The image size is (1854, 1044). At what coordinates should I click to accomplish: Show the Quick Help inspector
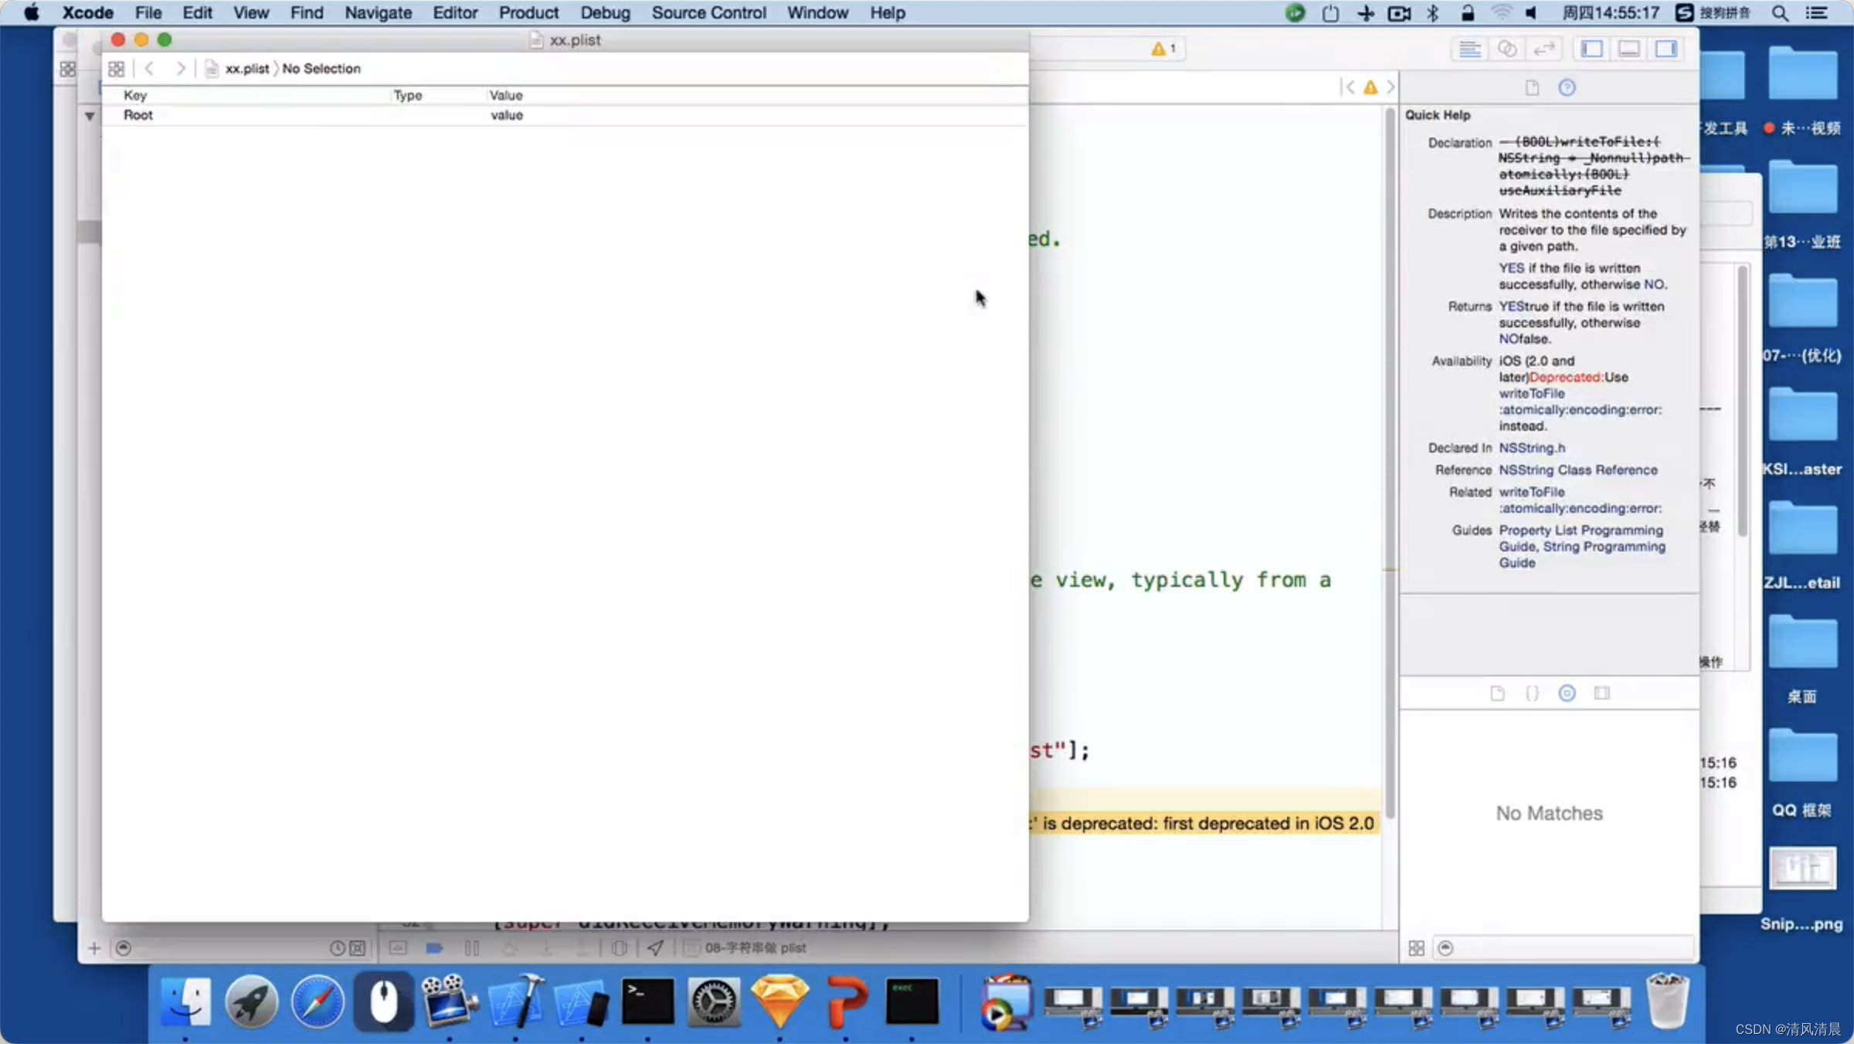click(x=1567, y=88)
